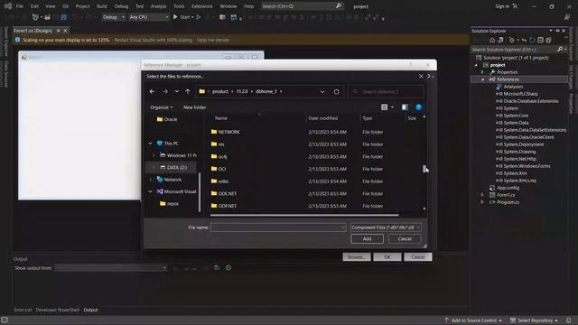The height and width of the screenshot is (325, 578).
Task: Click Solution Explorer refresh icon
Action: pyautogui.click(x=532, y=40)
